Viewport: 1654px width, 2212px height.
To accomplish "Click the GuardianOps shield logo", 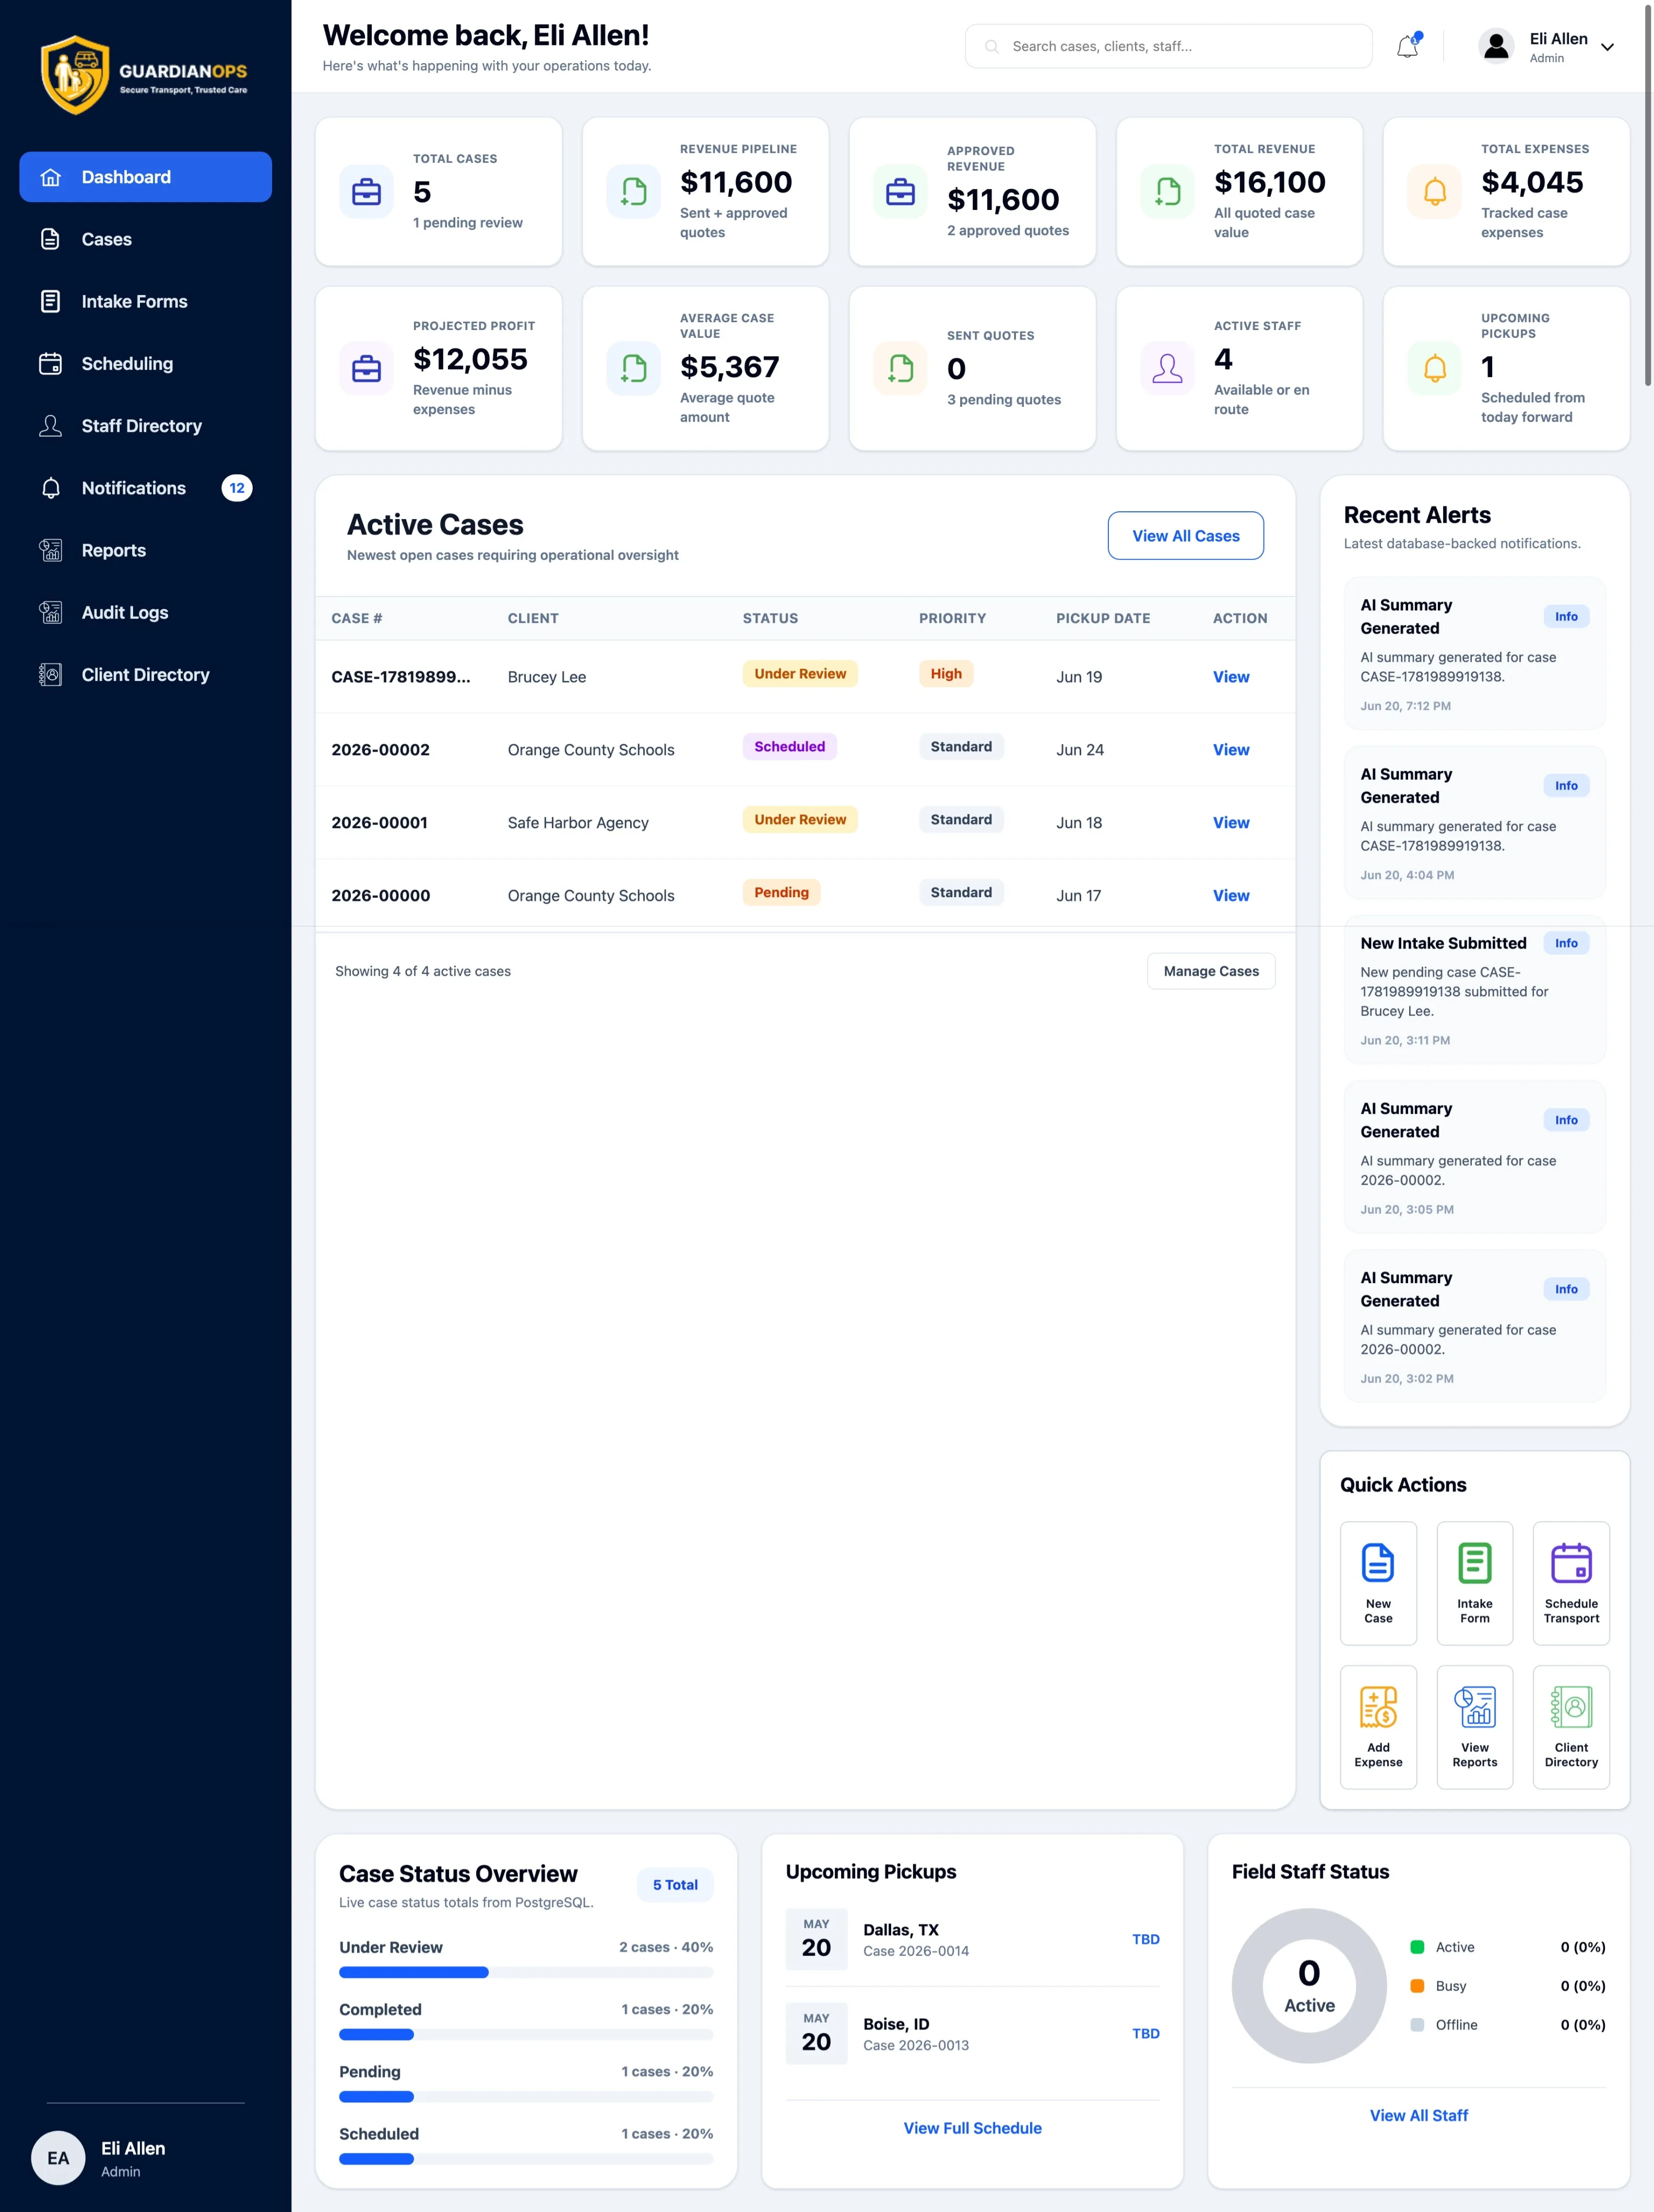I will (75, 75).
